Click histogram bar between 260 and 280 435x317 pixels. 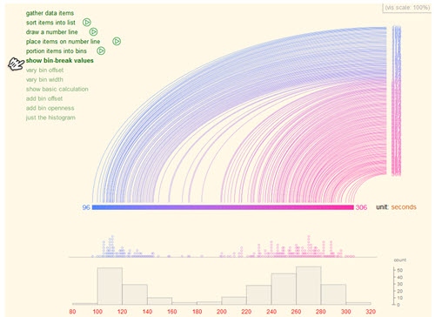click(x=309, y=286)
